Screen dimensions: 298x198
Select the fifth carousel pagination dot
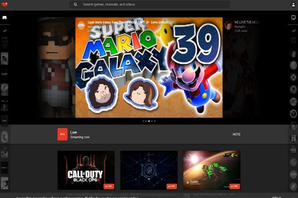[155, 121]
